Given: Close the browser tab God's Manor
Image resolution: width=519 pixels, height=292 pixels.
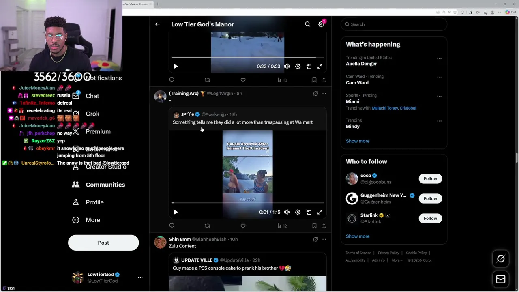Looking at the screenshot, I should coord(150,4).
